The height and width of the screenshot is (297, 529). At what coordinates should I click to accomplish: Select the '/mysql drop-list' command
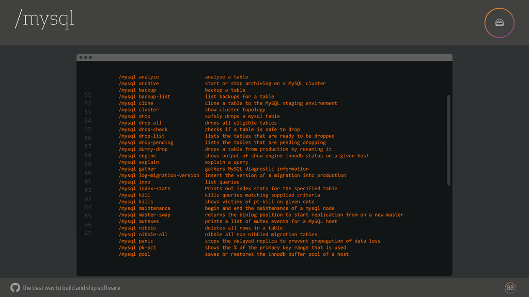[x=142, y=136]
